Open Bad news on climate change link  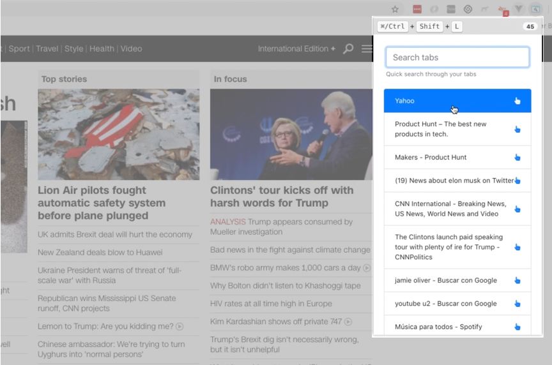click(290, 250)
